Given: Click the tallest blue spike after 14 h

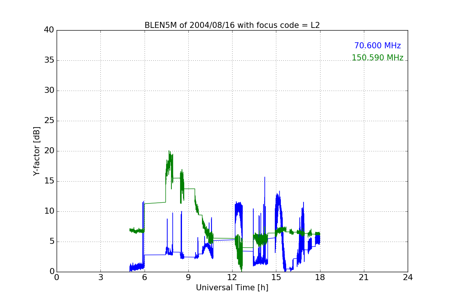Looking at the screenshot, I should click(x=265, y=177).
